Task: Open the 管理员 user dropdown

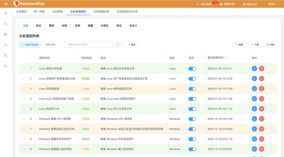Action: [x=273, y=4]
